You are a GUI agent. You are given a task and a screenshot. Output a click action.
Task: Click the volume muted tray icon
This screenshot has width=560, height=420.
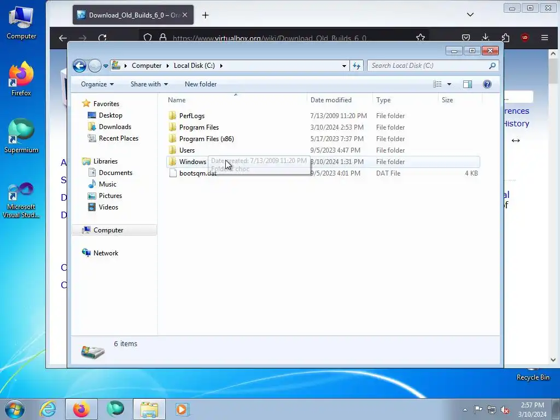tap(505, 410)
